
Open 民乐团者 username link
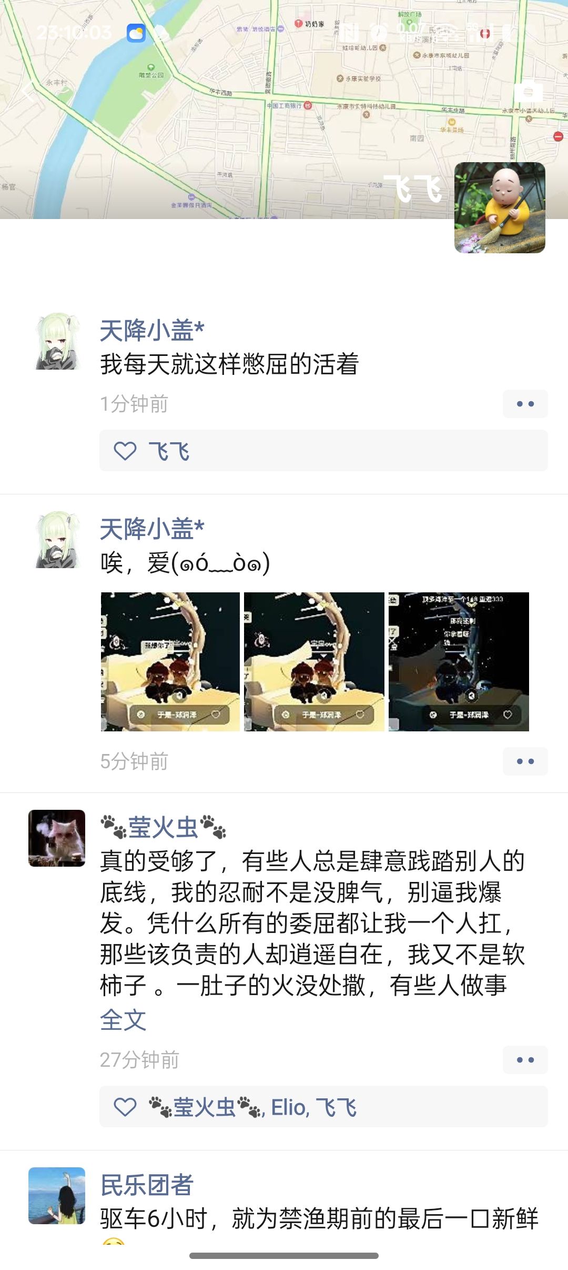[x=147, y=1185]
